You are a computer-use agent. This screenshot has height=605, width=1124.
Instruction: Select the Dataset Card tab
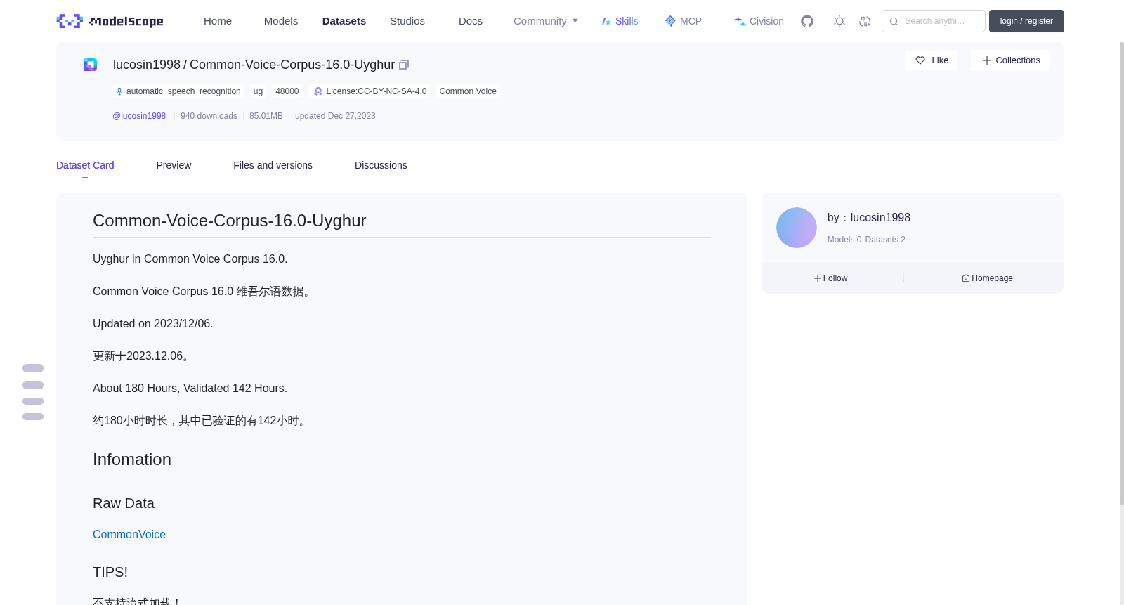coord(85,165)
